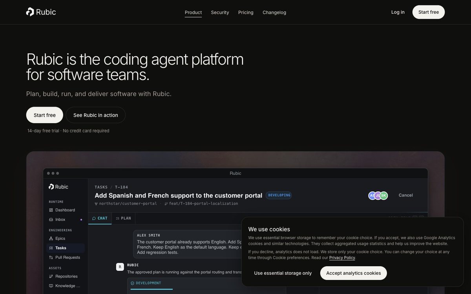Click the T-184 breadcrumb
471x294 pixels.
122,187
